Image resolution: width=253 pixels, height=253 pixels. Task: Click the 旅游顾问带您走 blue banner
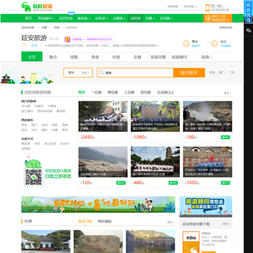[206, 207]
